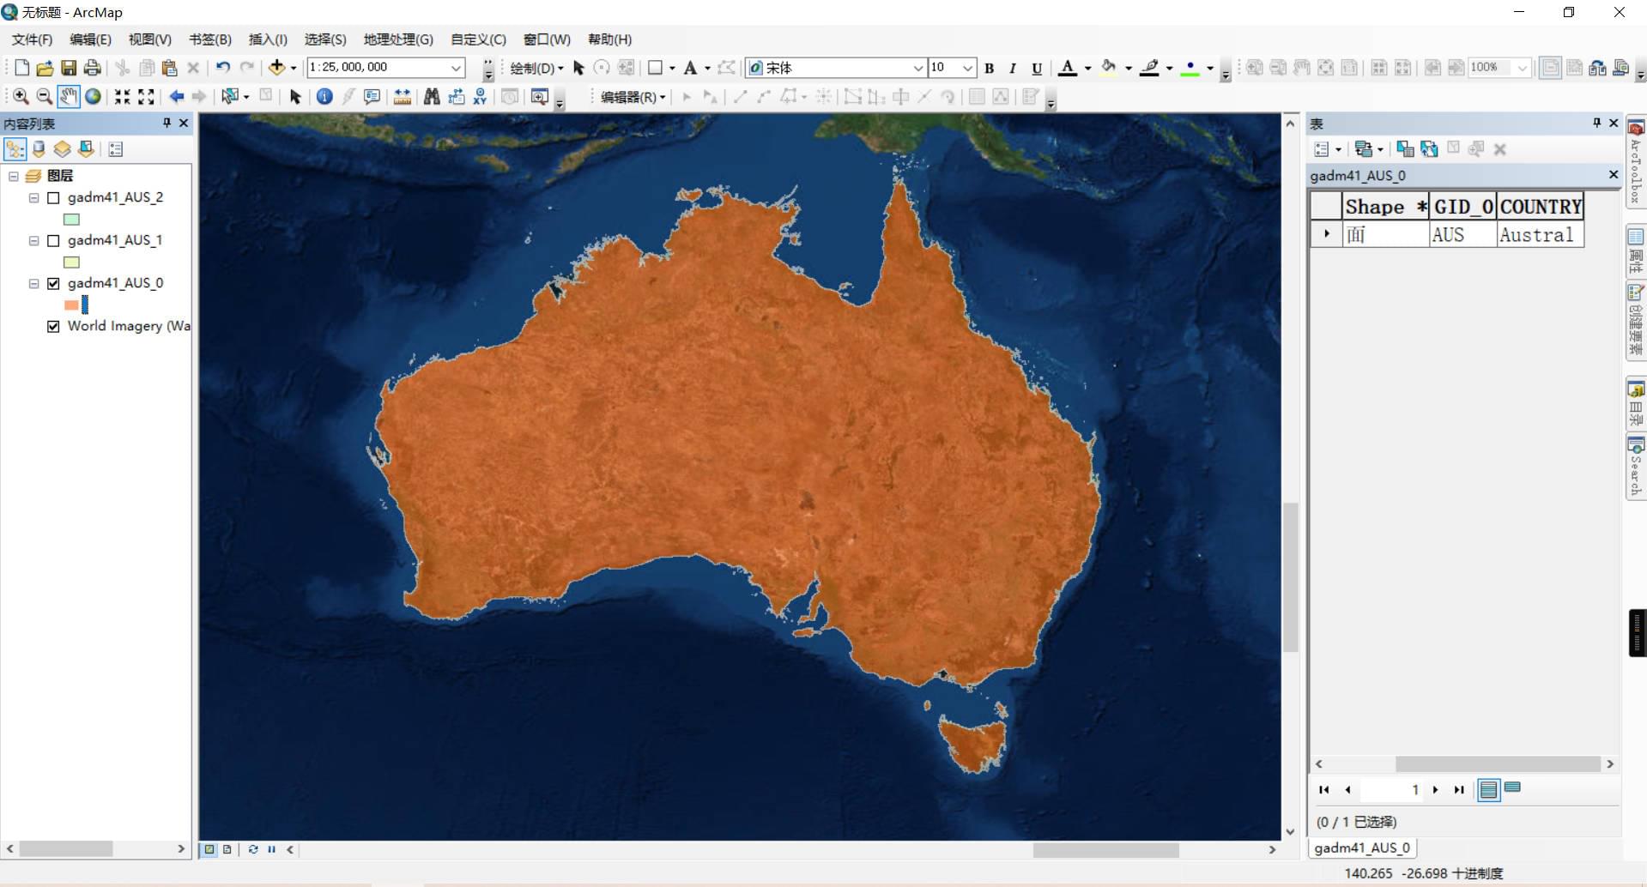Open the Find binoculars tool
Screen dimensions: 1647x887
pyautogui.click(x=432, y=97)
